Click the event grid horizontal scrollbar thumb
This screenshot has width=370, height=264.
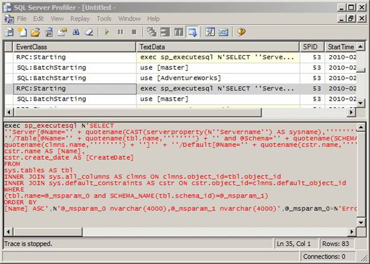click(138, 112)
